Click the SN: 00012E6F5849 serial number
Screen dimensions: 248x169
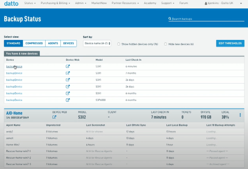17,118
